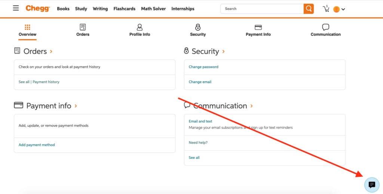Open the hamburger menu
Image resolution: width=383 pixels, height=194 pixels.
[x=16, y=8]
